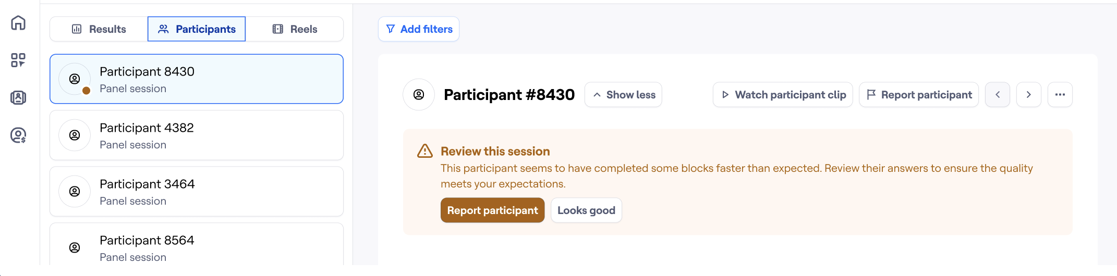The width and height of the screenshot is (1117, 276).
Task: Click the brown Report participant button
Action: click(x=492, y=210)
